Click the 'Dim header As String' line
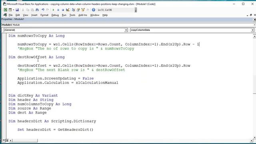Screen dimensions: 256x144 click(x=31, y=100)
